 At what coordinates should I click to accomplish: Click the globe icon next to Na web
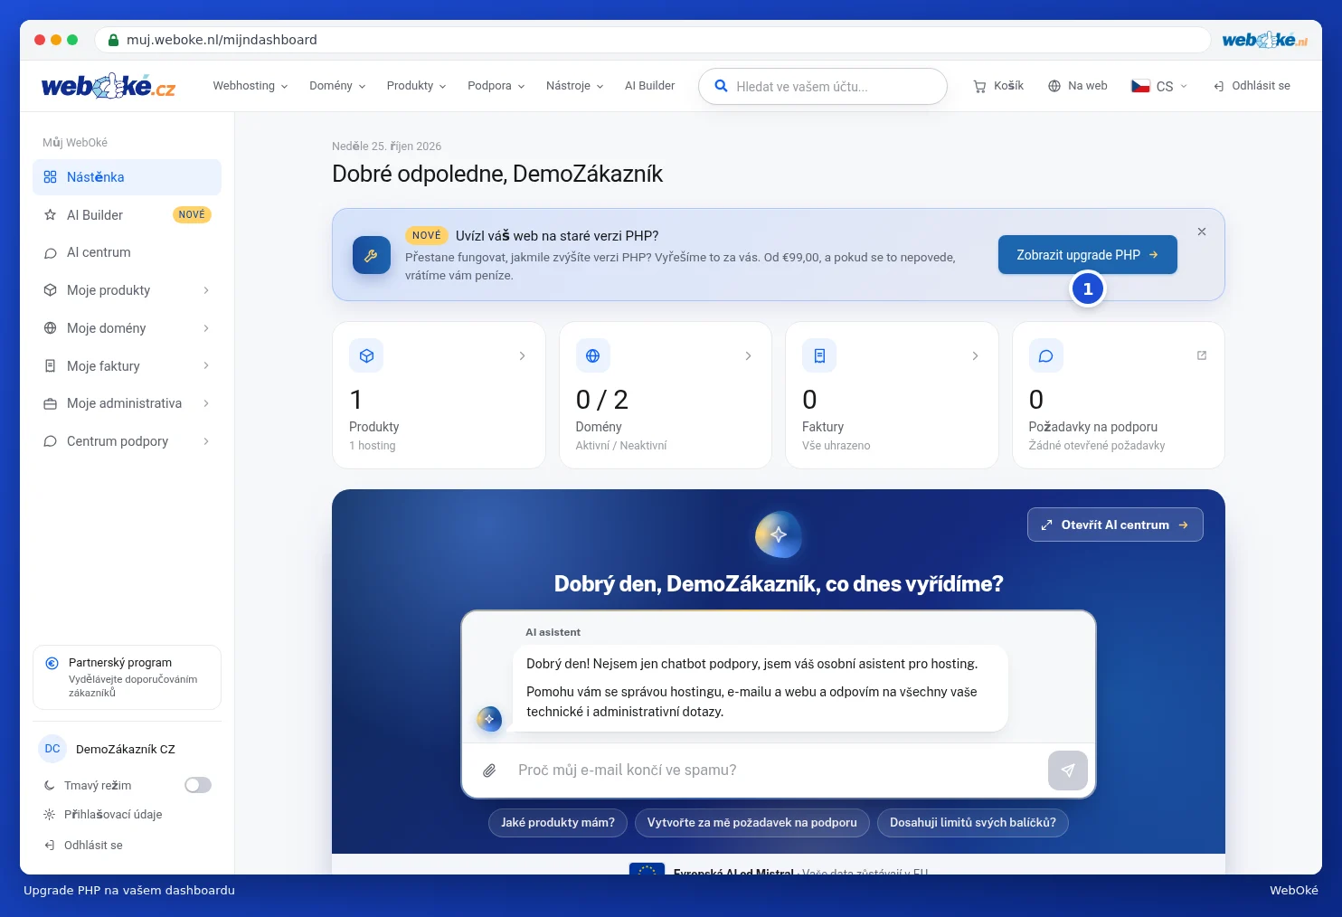click(x=1054, y=86)
